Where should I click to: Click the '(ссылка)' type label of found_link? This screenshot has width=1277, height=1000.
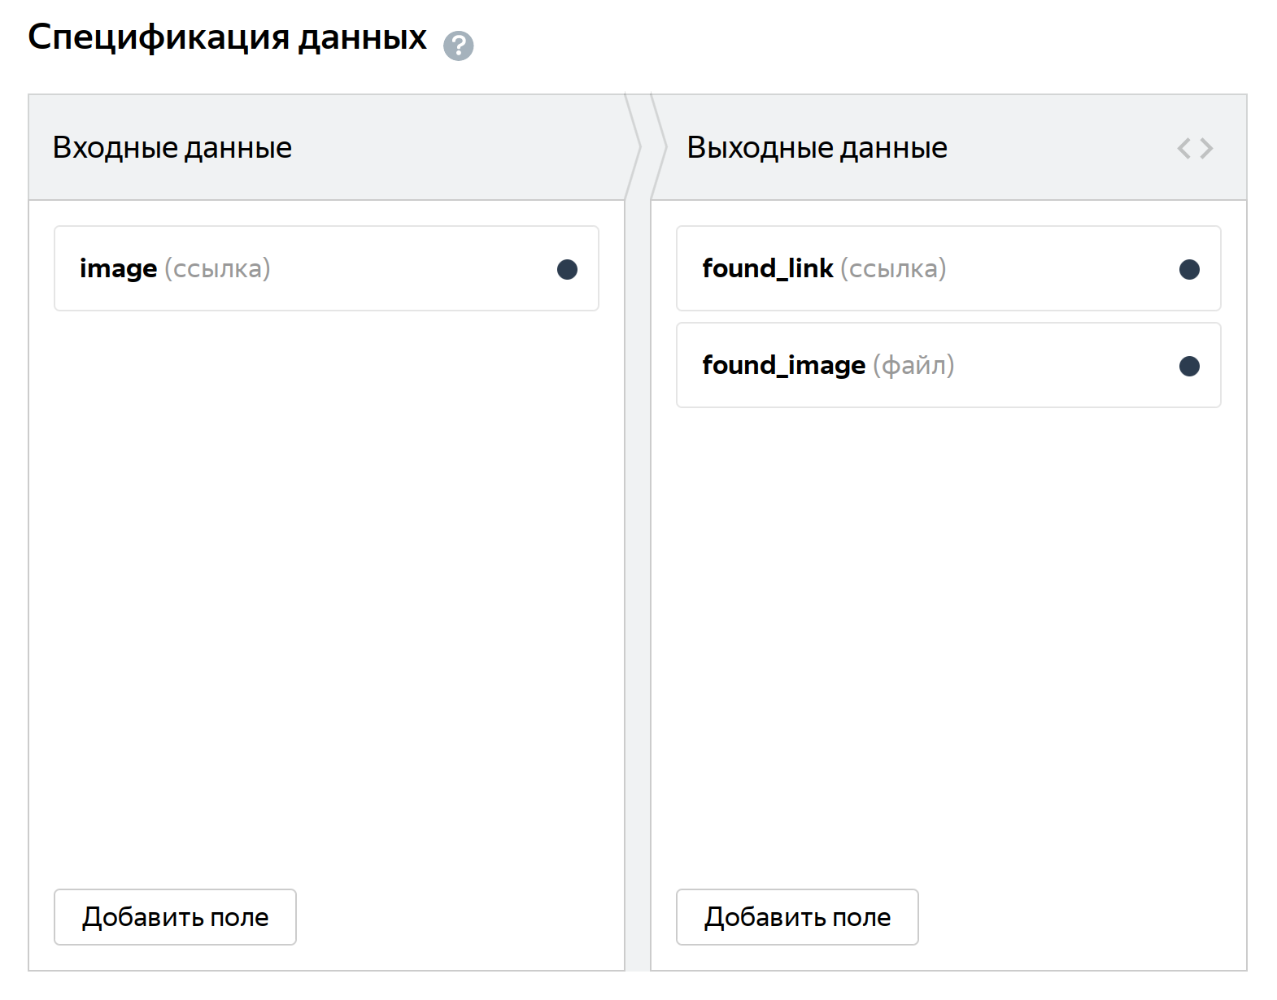point(893,268)
